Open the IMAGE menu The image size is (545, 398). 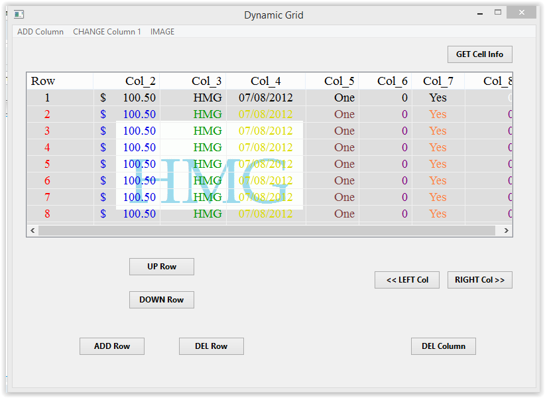point(162,32)
